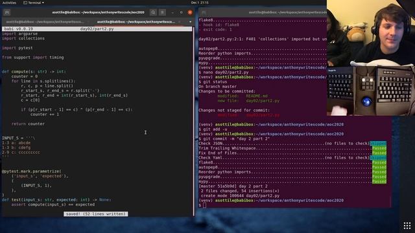The width and height of the screenshot is (415, 233).
Task: Click the final shell prompt cursor in the right terminal
Action: [205, 205]
